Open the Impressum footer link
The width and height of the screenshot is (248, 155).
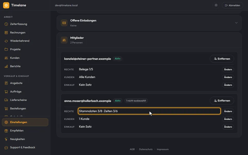163,149
